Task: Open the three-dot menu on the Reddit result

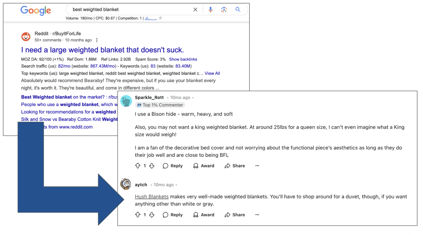Action: [x=97, y=40]
